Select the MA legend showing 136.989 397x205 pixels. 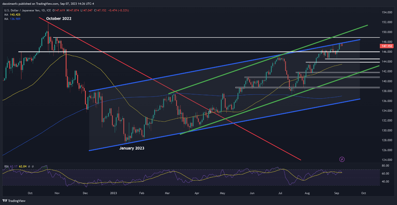[12, 19]
